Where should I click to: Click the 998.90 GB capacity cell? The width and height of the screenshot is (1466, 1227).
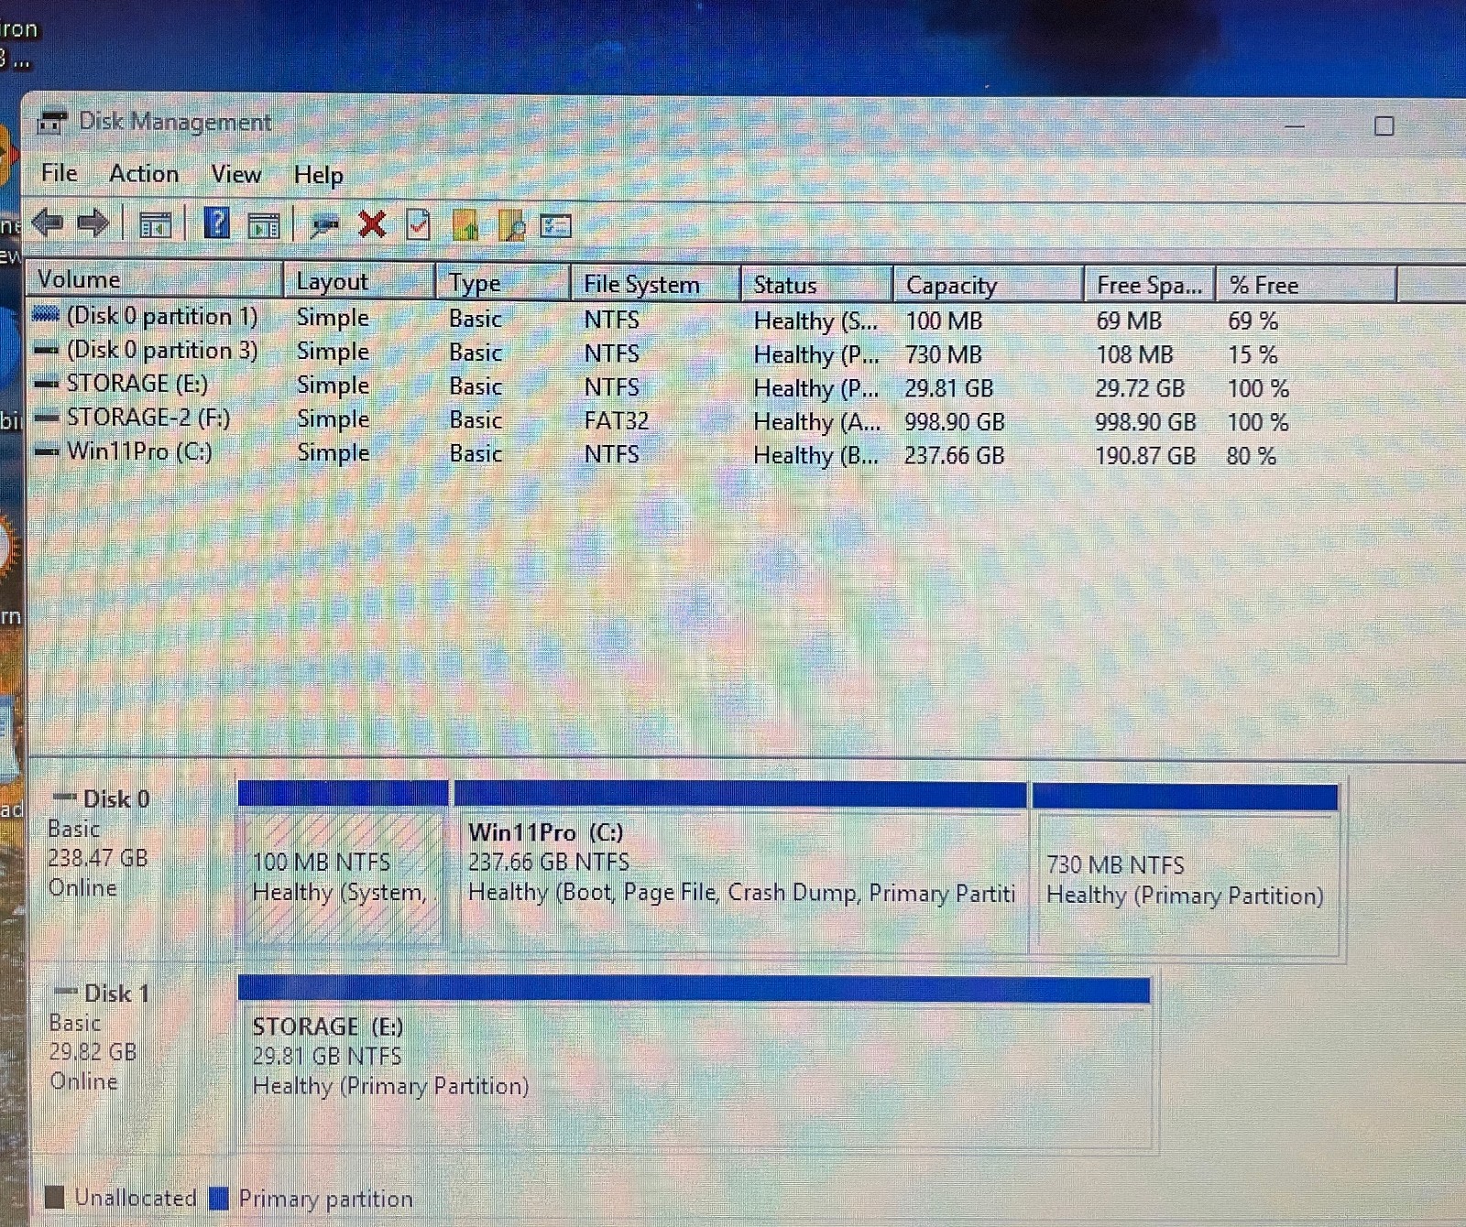(955, 422)
